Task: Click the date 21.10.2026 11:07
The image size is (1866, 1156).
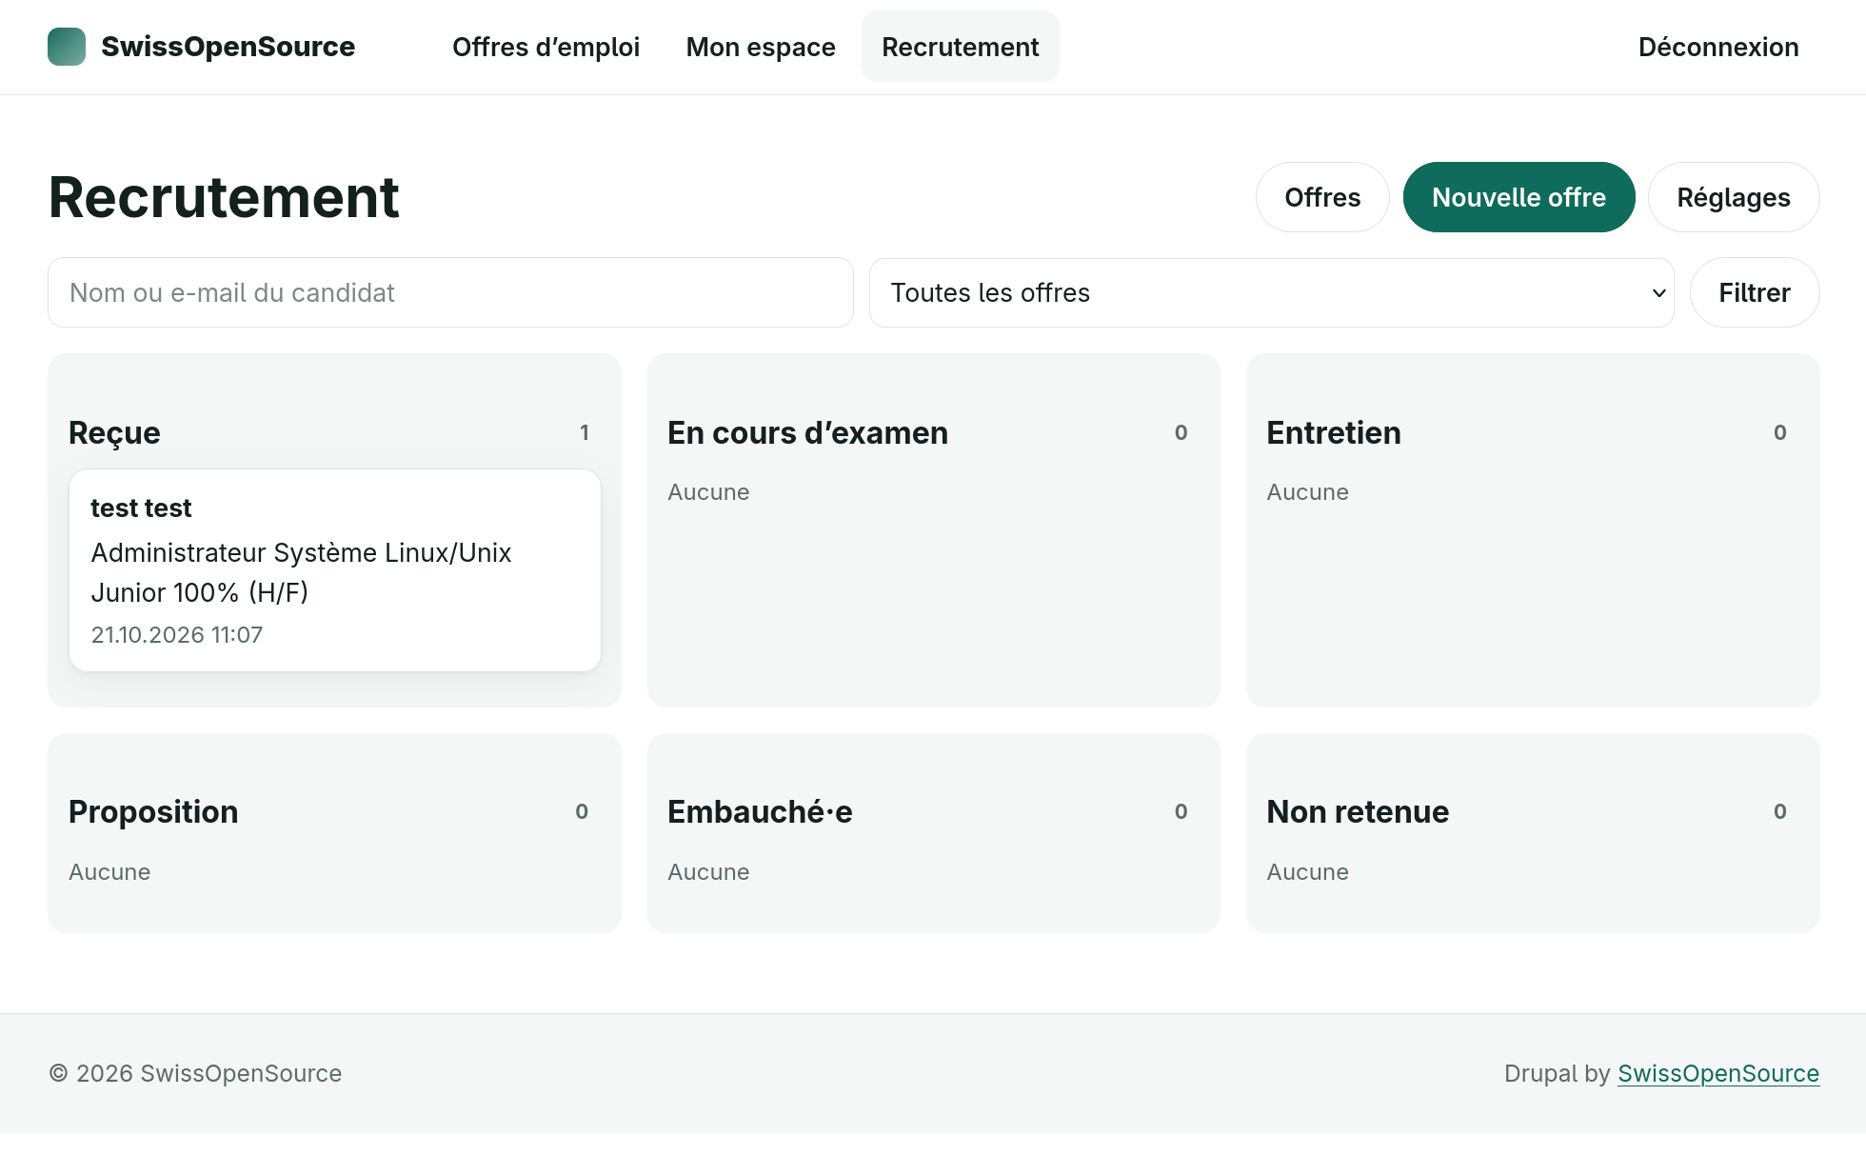Action: point(177,635)
